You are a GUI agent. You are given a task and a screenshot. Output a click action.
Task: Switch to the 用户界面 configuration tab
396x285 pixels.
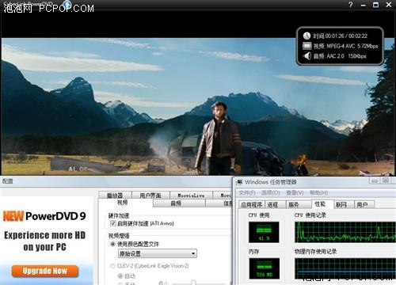[150, 196]
